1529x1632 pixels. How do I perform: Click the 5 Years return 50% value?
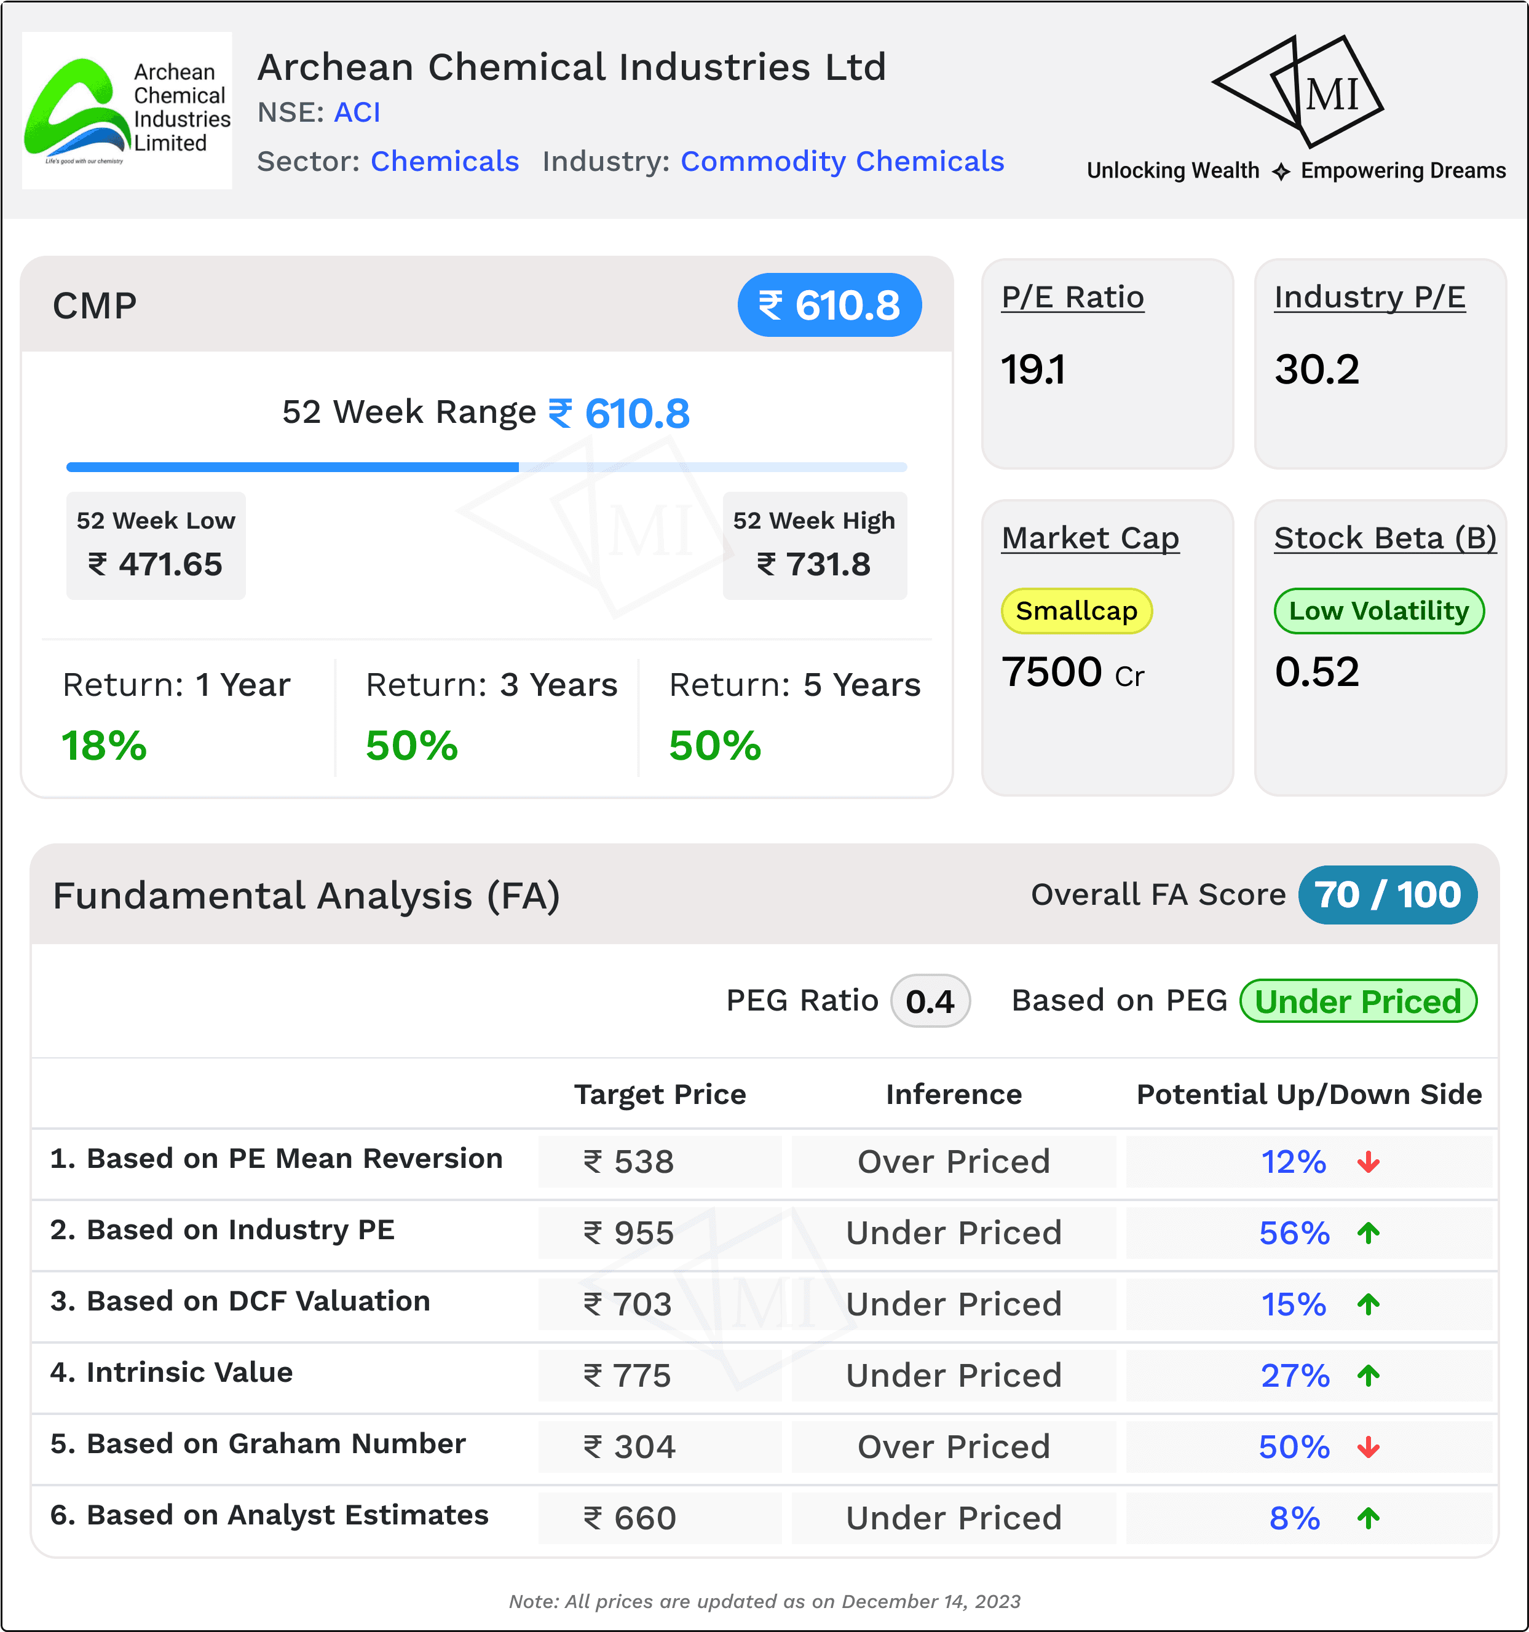[x=715, y=746]
